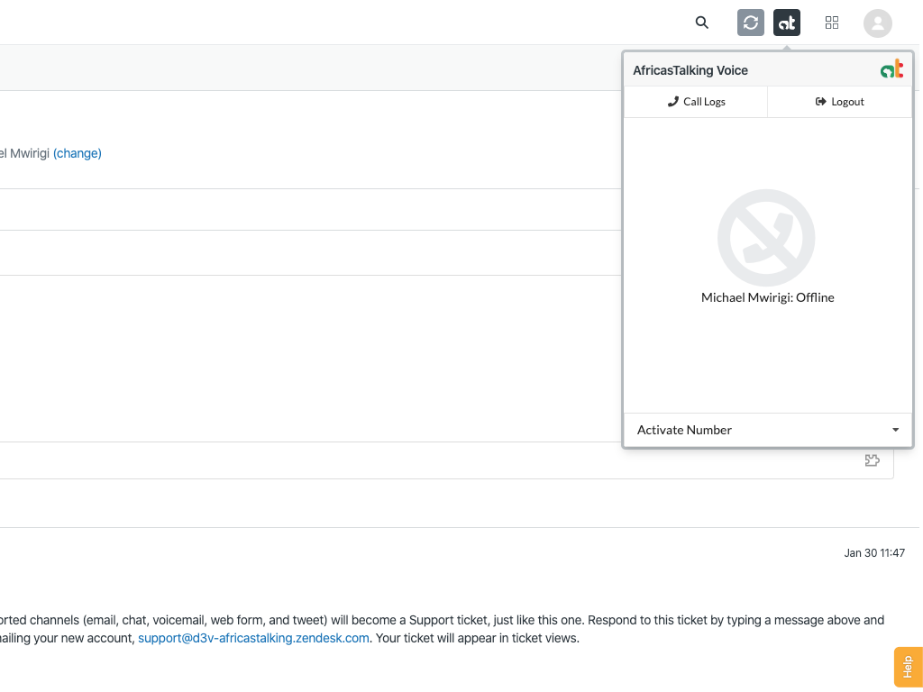Open the Call Logs tab
Screen dimensions: 923x692
click(696, 102)
